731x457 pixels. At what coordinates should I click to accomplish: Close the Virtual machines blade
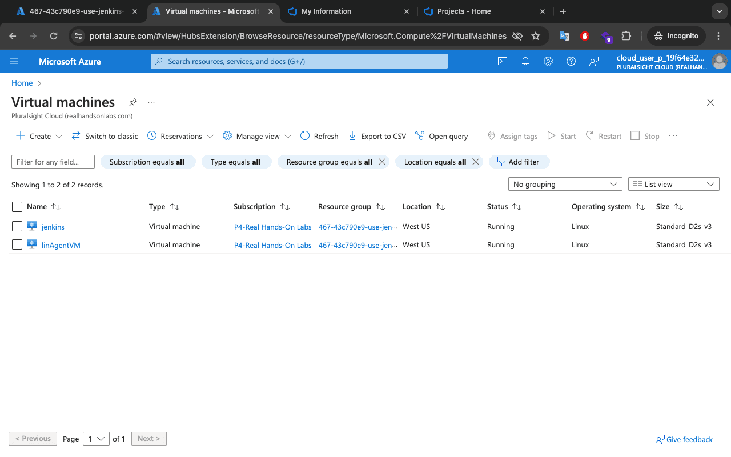(x=710, y=102)
